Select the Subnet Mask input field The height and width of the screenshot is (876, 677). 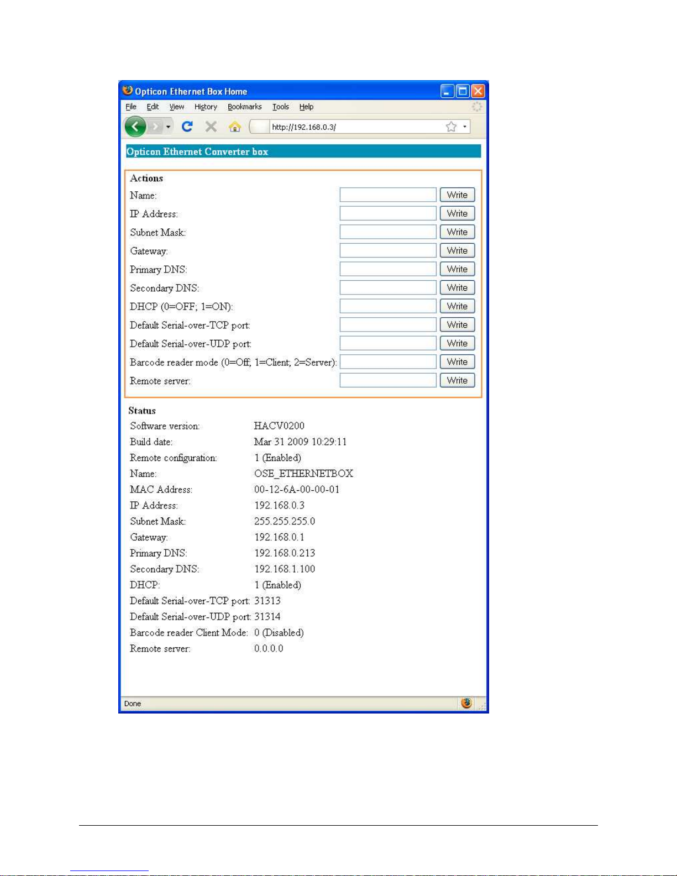click(388, 232)
